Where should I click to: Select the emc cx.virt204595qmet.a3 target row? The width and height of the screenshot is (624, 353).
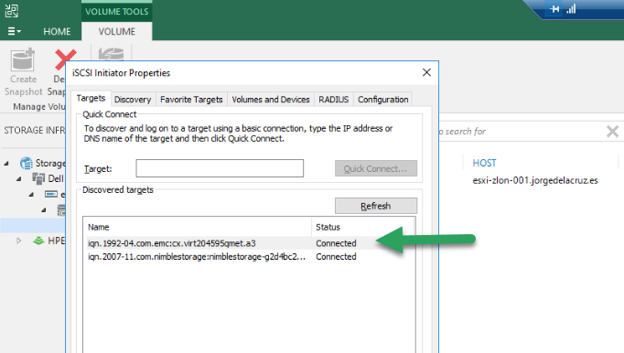coord(249,243)
